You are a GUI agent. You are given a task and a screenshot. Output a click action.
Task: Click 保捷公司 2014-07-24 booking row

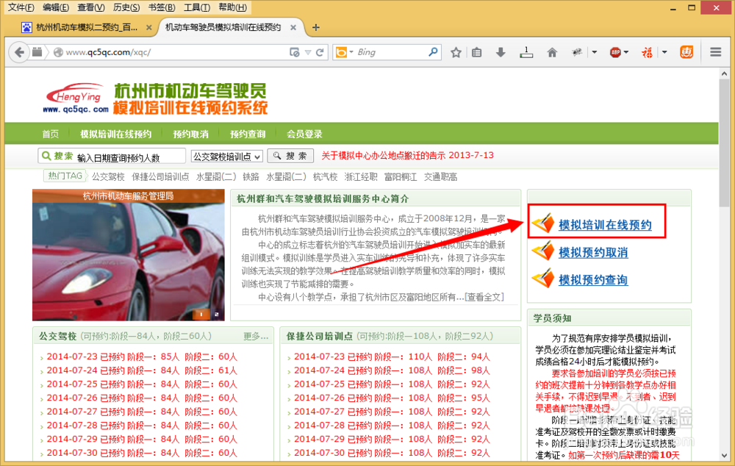392,370
